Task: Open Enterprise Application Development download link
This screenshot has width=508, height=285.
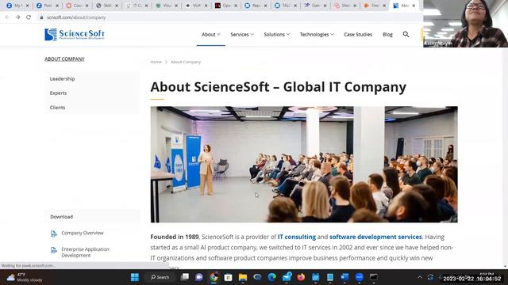Action: click(x=85, y=252)
